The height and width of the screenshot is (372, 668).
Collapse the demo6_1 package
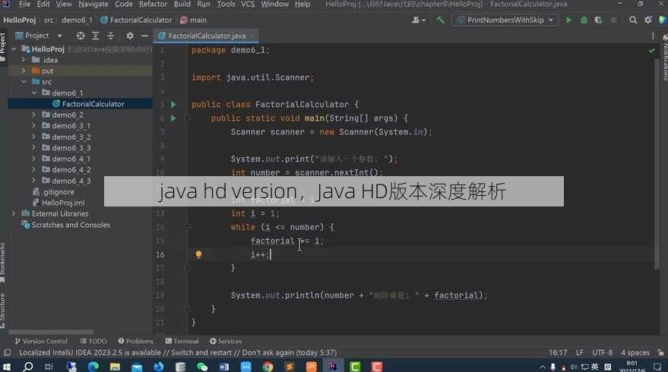tap(34, 93)
